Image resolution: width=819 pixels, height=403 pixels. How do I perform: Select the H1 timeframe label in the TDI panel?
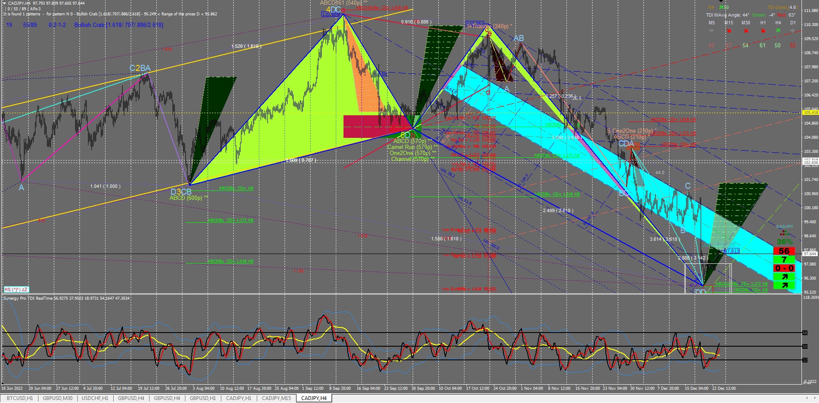pyautogui.click(x=763, y=23)
